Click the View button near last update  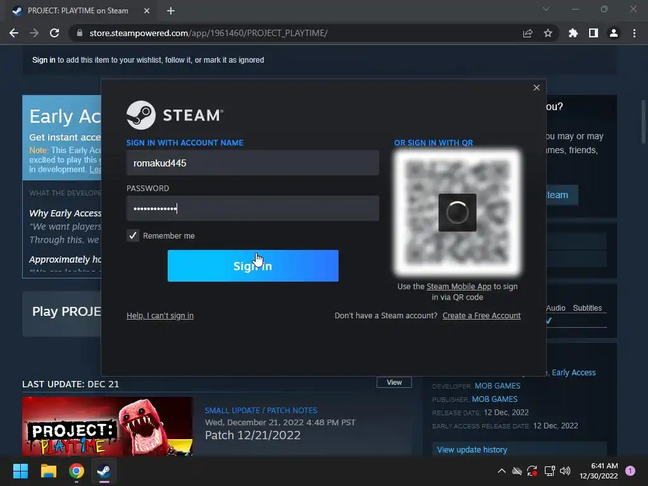394,382
